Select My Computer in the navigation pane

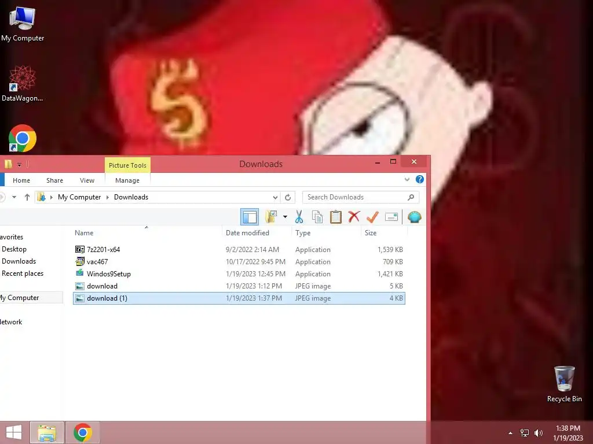click(x=20, y=298)
